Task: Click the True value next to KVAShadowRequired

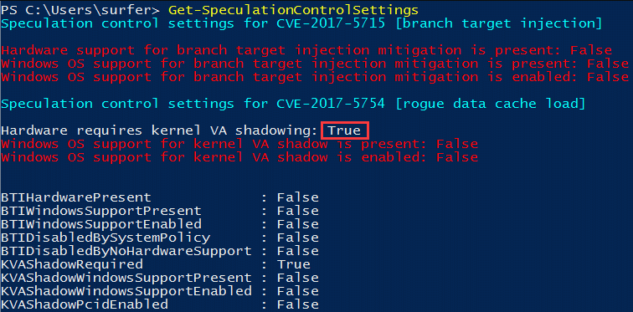Action: (x=294, y=264)
